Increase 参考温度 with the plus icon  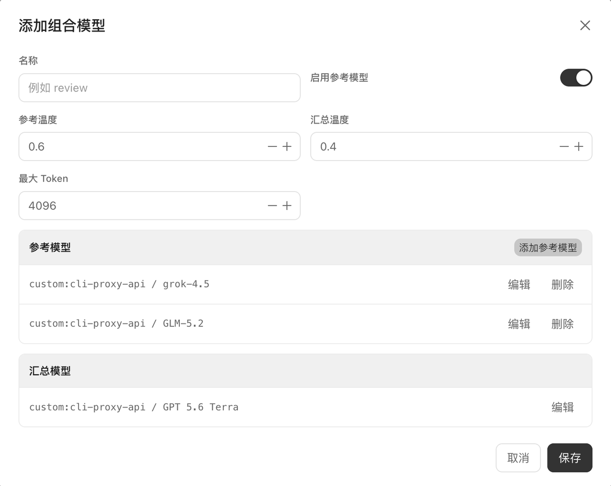coord(287,147)
